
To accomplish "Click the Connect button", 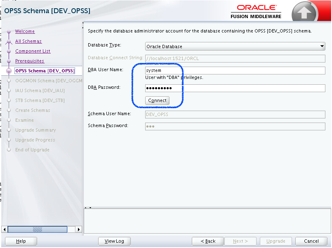I will [157, 100].
